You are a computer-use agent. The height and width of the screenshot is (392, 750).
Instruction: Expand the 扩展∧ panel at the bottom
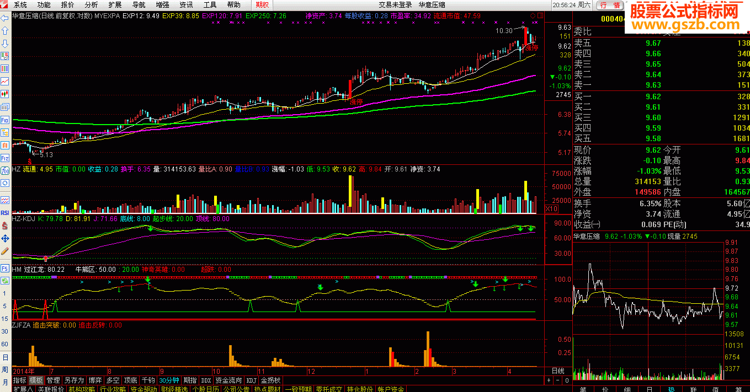[23, 389]
